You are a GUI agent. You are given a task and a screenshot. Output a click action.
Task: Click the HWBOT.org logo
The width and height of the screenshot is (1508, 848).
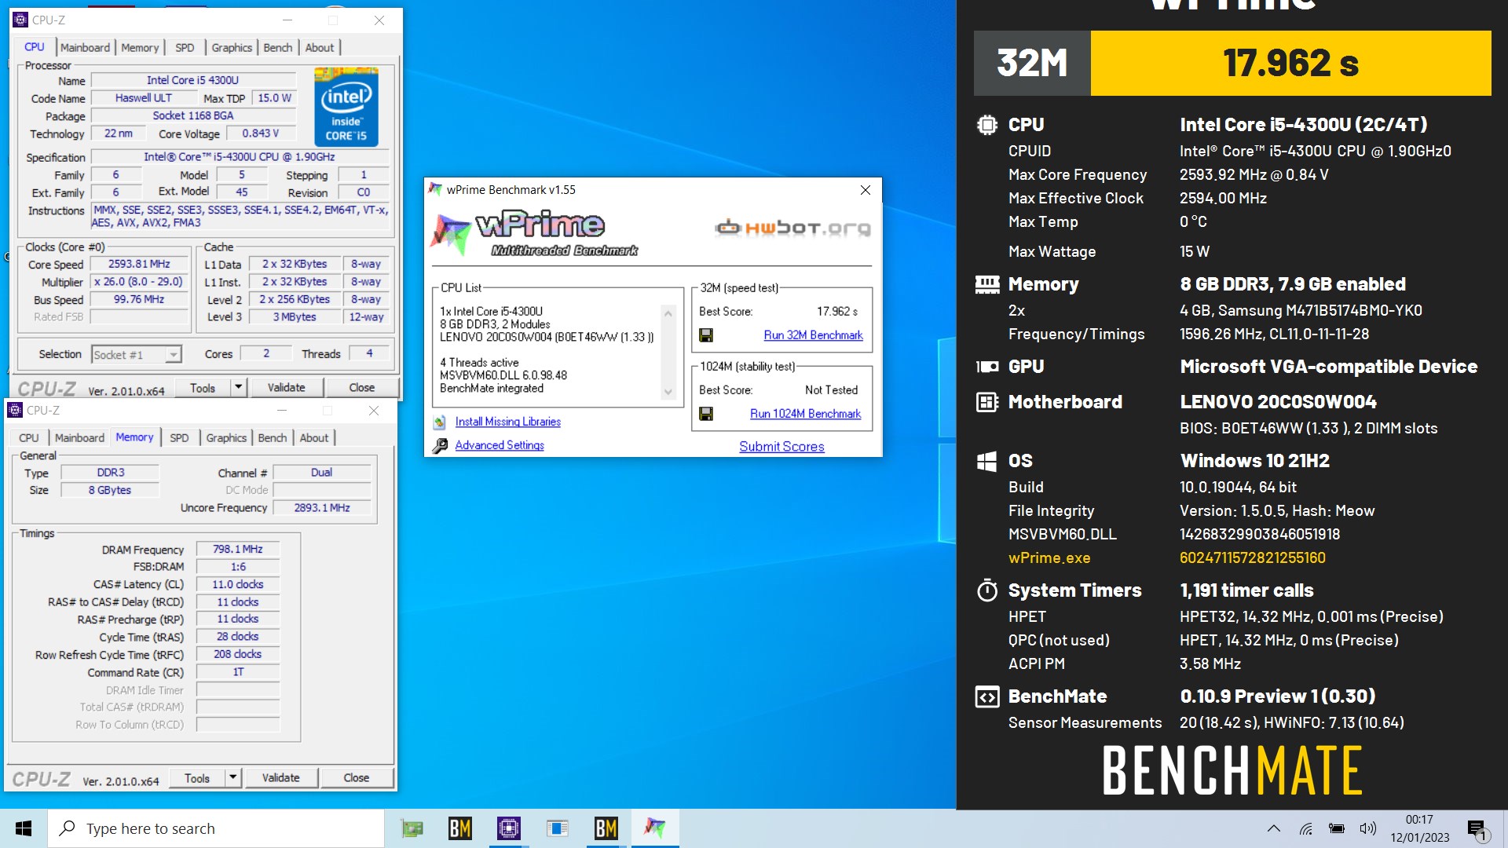[x=792, y=228]
